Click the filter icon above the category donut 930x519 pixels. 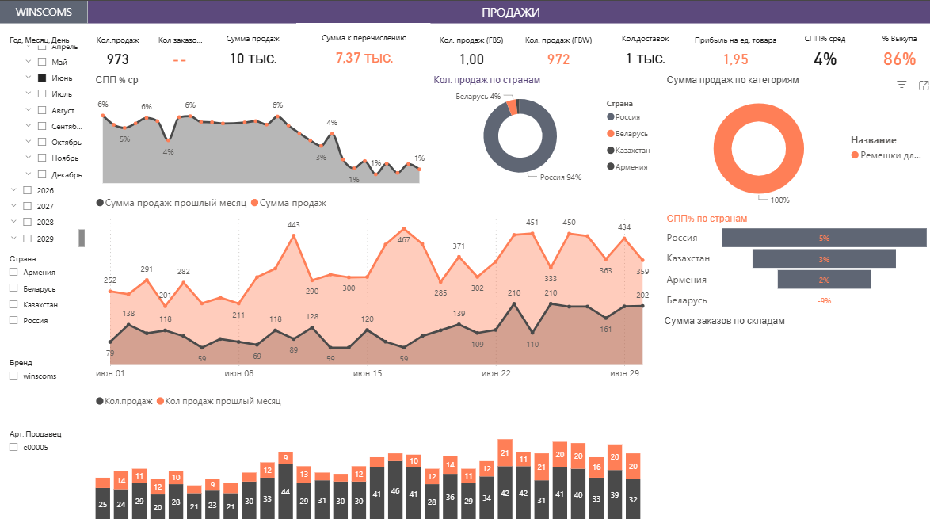coord(901,85)
